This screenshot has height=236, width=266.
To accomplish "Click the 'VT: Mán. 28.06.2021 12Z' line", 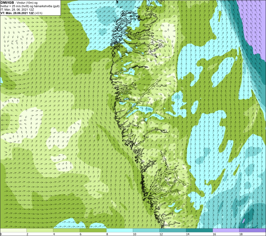I will 17,13.
